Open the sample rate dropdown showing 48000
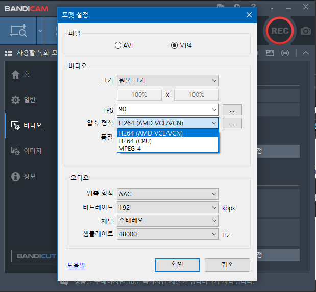The width and height of the screenshot is (316, 292). coord(167,234)
